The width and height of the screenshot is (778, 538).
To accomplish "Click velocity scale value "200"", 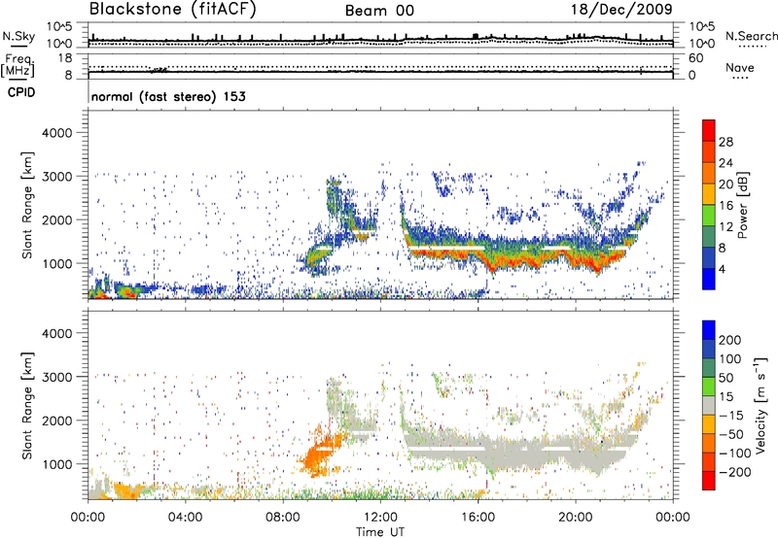I will (x=730, y=340).
